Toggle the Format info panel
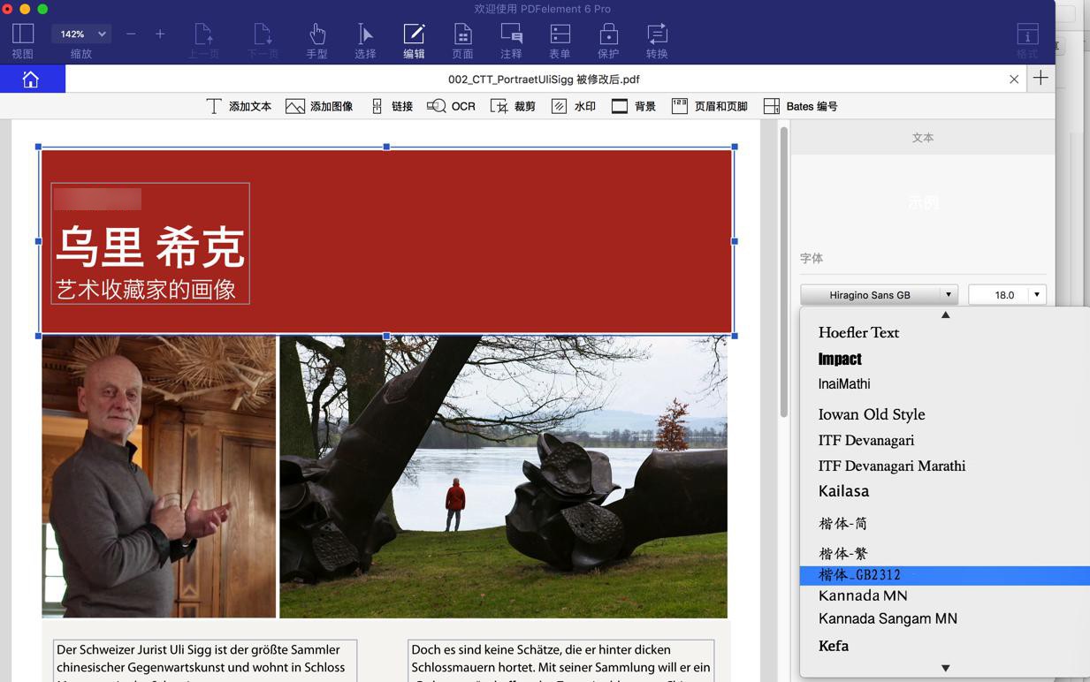The image size is (1090, 682). [1026, 41]
